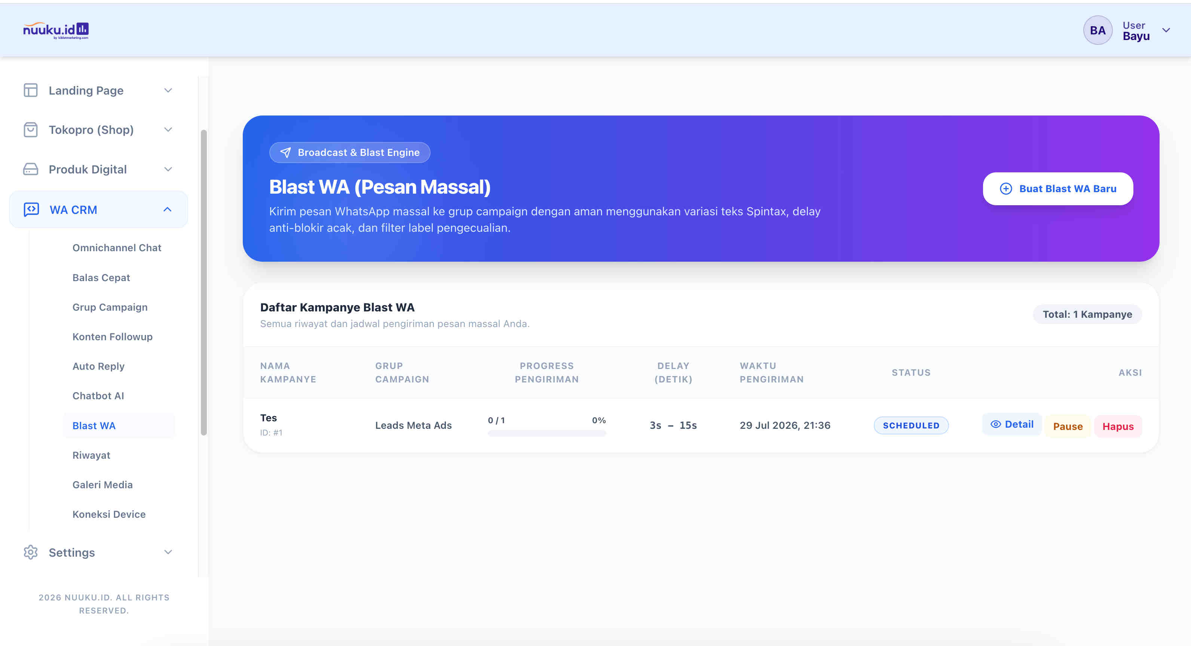Click the Blast WA (Pesan Massal) title
This screenshot has height=646, width=1191.
380,187
